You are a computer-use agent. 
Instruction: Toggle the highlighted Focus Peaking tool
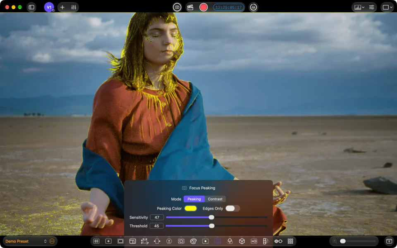(x=218, y=241)
